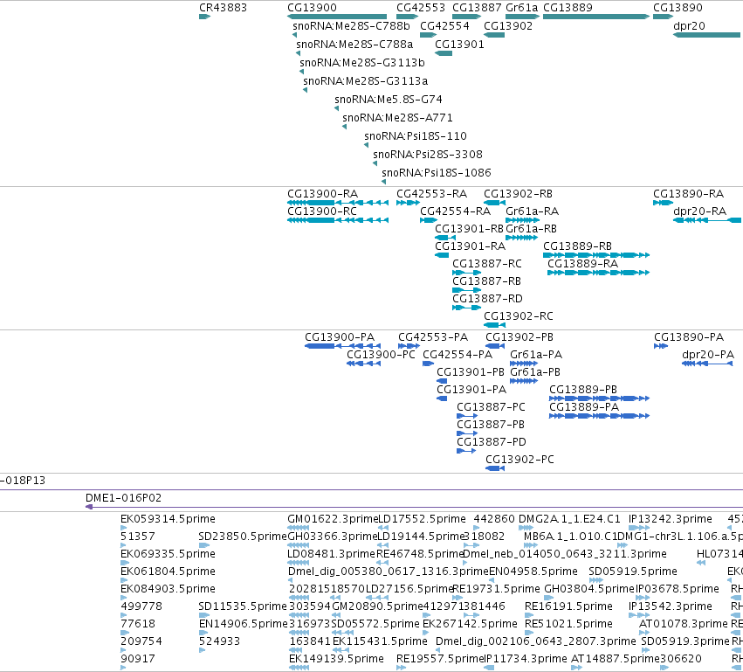Select protein CG13889-PA
The height and width of the screenshot is (672, 743).
click(600, 416)
